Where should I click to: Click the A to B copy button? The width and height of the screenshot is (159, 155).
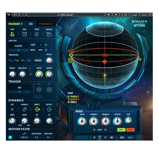124,15
